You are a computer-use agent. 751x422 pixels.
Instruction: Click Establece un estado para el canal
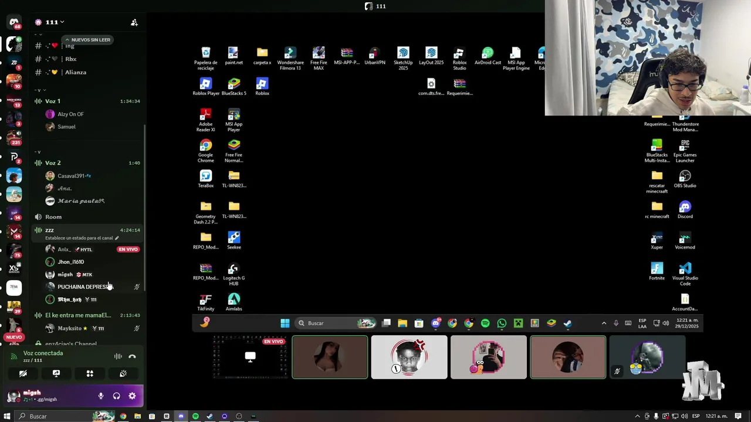coord(79,238)
